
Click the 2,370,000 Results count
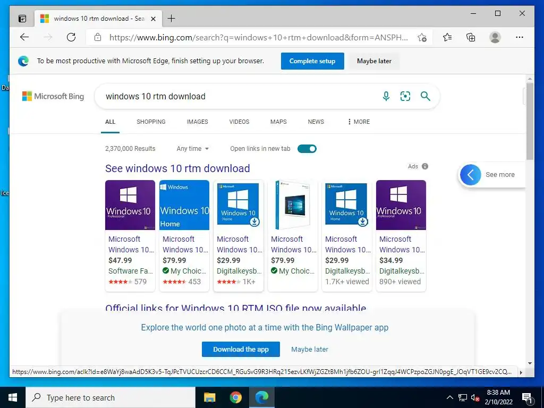coord(131,149)
